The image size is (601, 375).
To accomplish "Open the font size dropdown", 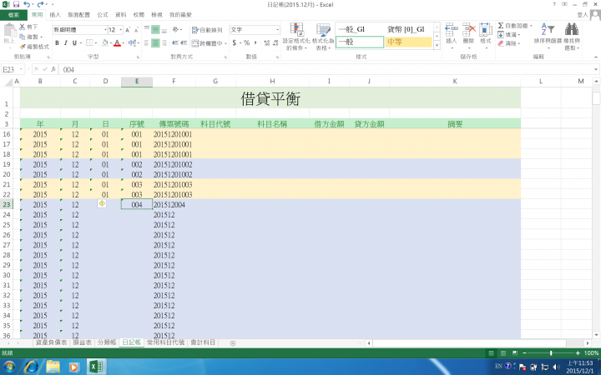I will coord(121,30).
